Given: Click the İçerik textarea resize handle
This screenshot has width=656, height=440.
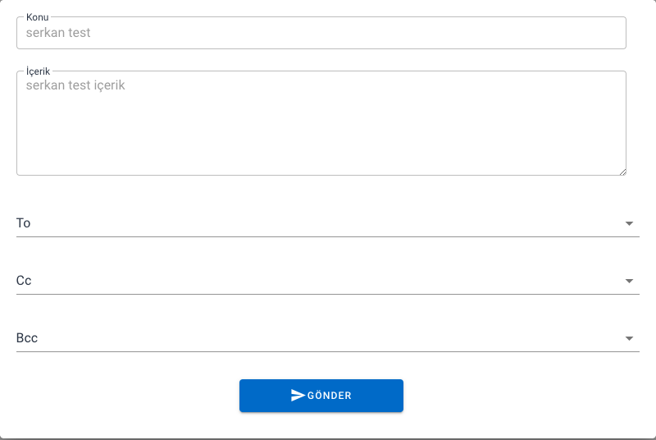Looking at the screenshot, I should (x=622, y=171).
